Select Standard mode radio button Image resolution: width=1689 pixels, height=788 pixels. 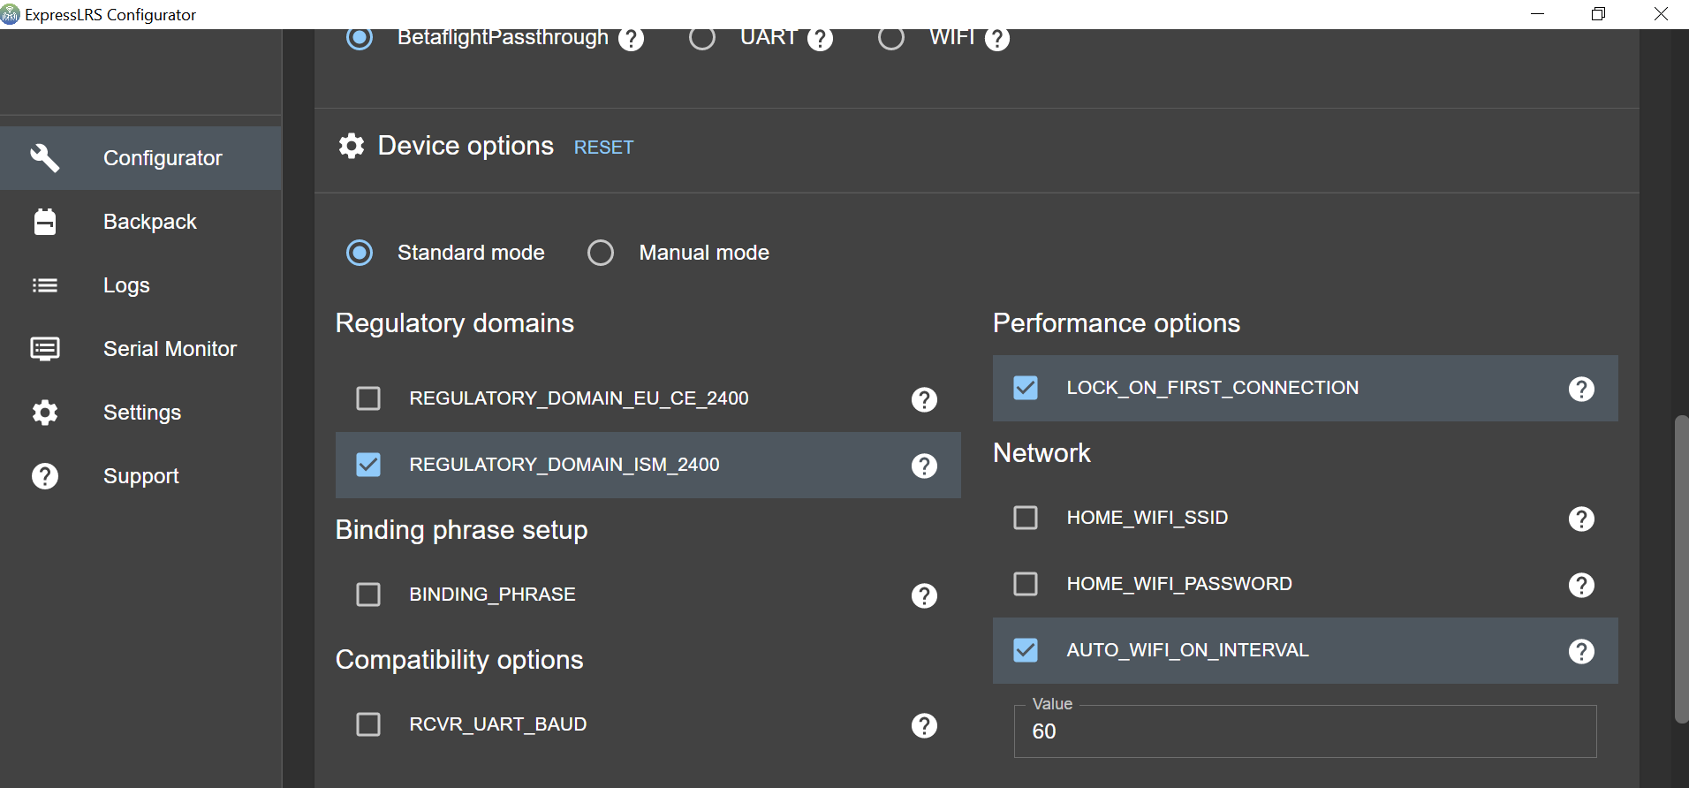click(x=360, y=253)
